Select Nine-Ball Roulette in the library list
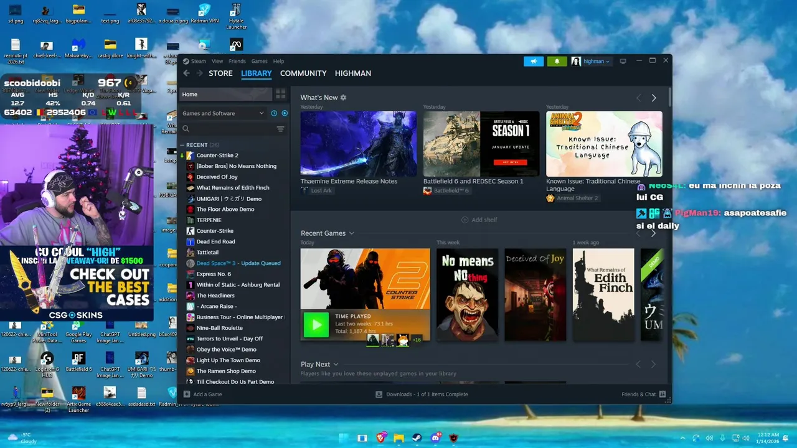The height and width of the screenshot is (448, 797). [x=219, y=328]
